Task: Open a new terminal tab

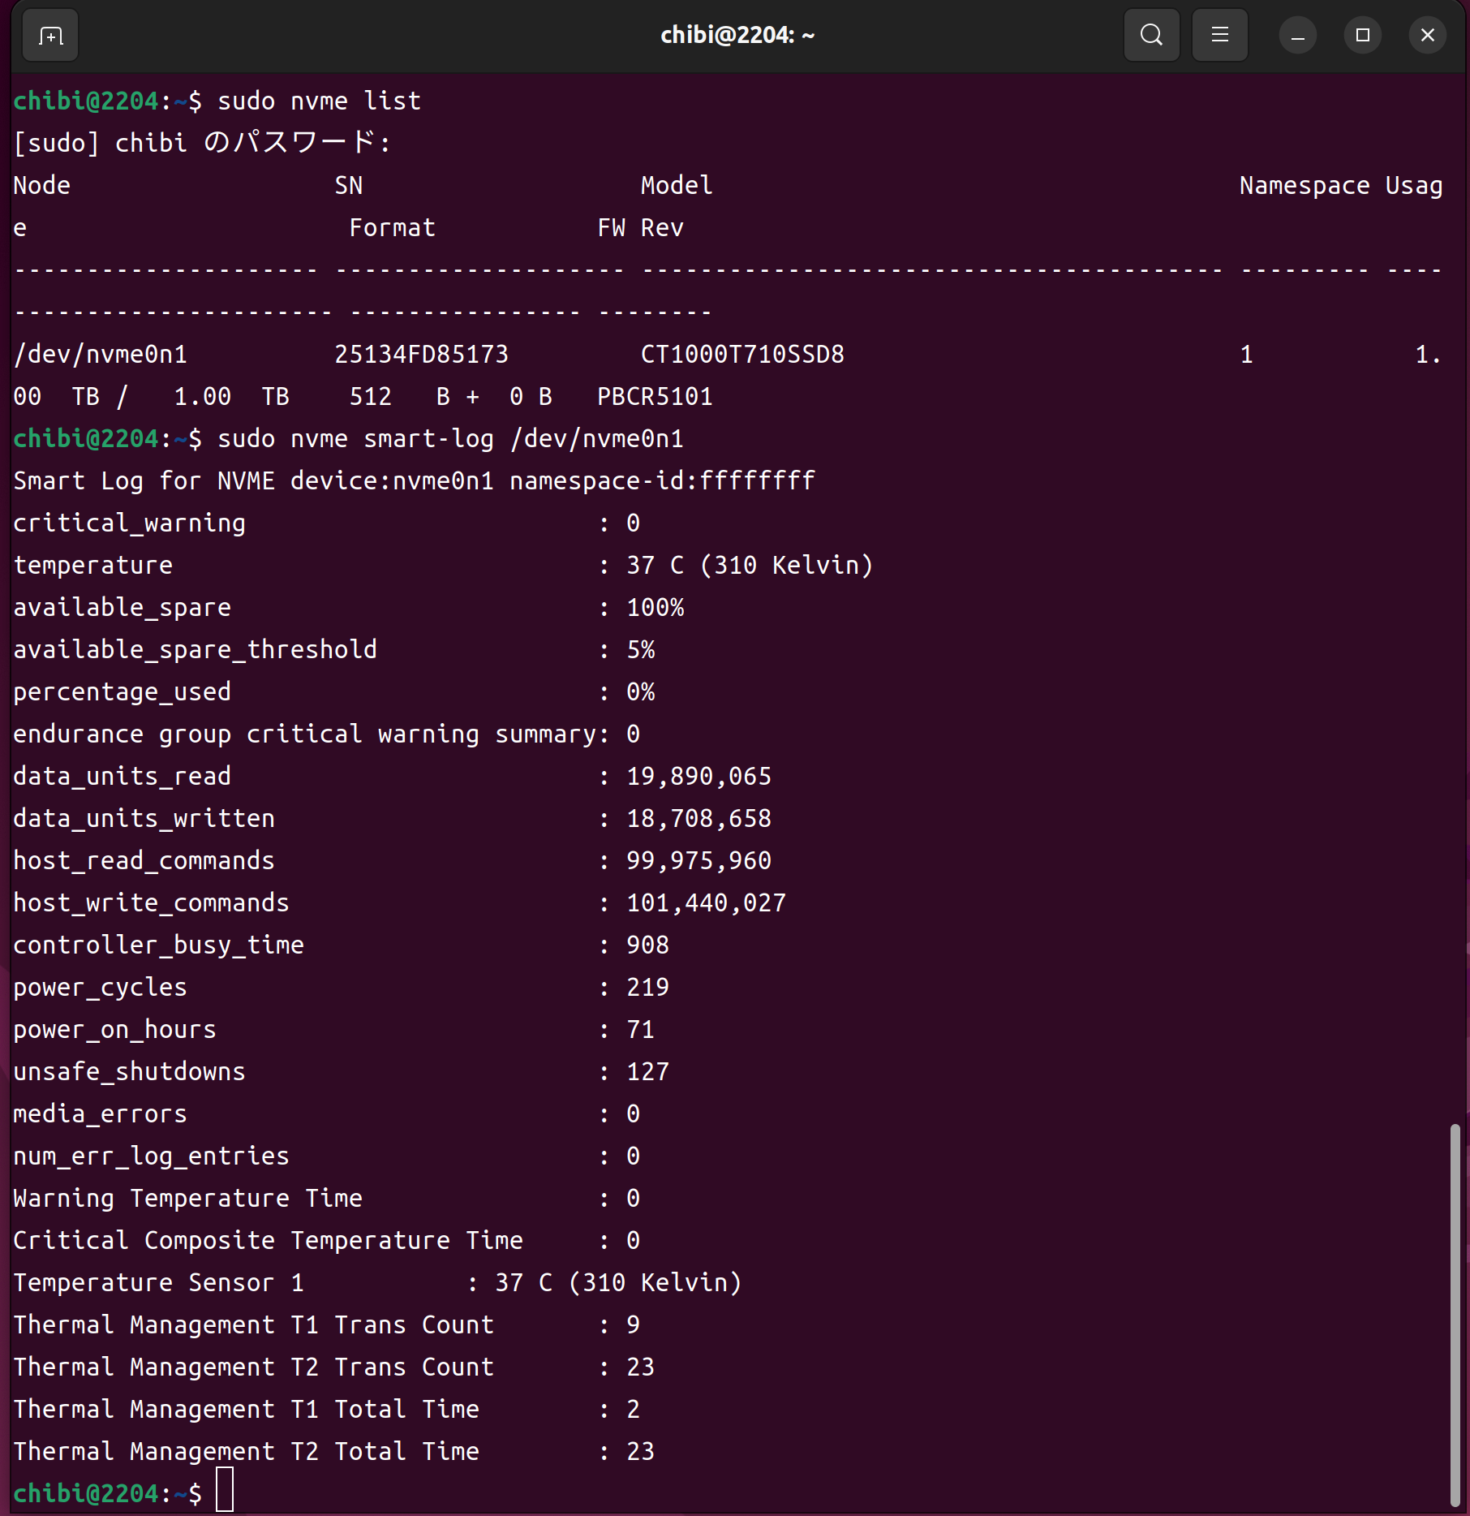Action: 50,36
